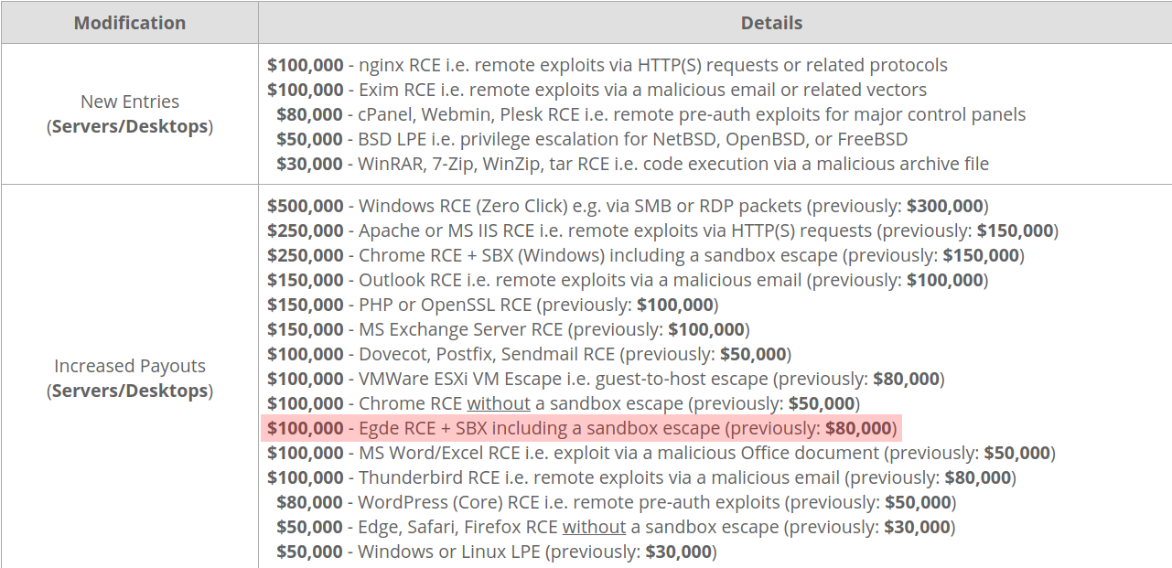Select the highlighted Egde RCE + SBX line
The width and height of the screenshot is (1172, 568).
point(581,428)
